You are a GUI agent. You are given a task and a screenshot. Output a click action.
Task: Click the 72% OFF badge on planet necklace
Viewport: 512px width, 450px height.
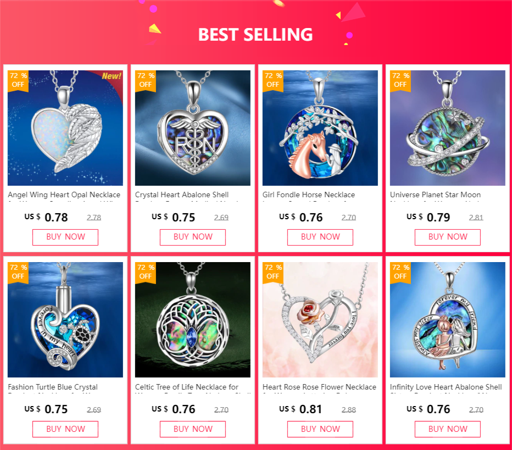tap(400, 81)
